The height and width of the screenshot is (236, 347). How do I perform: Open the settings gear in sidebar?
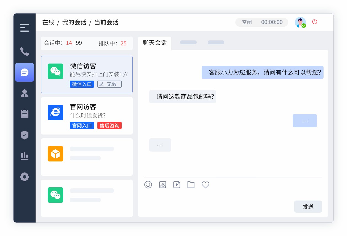24,177
